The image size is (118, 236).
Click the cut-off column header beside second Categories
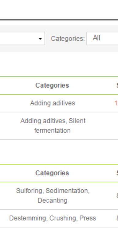click(117, 173)
